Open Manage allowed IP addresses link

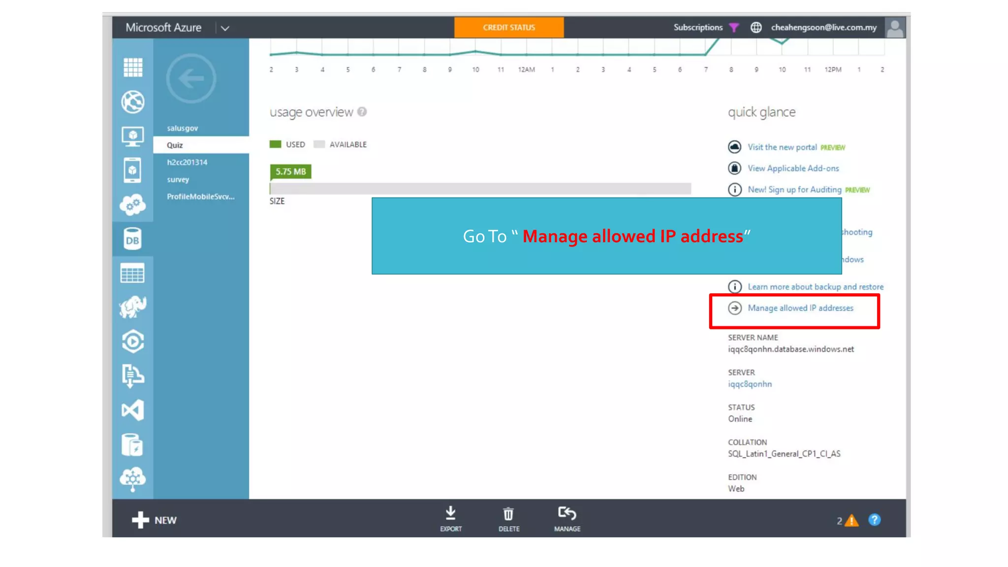click(x=800, y=308)
